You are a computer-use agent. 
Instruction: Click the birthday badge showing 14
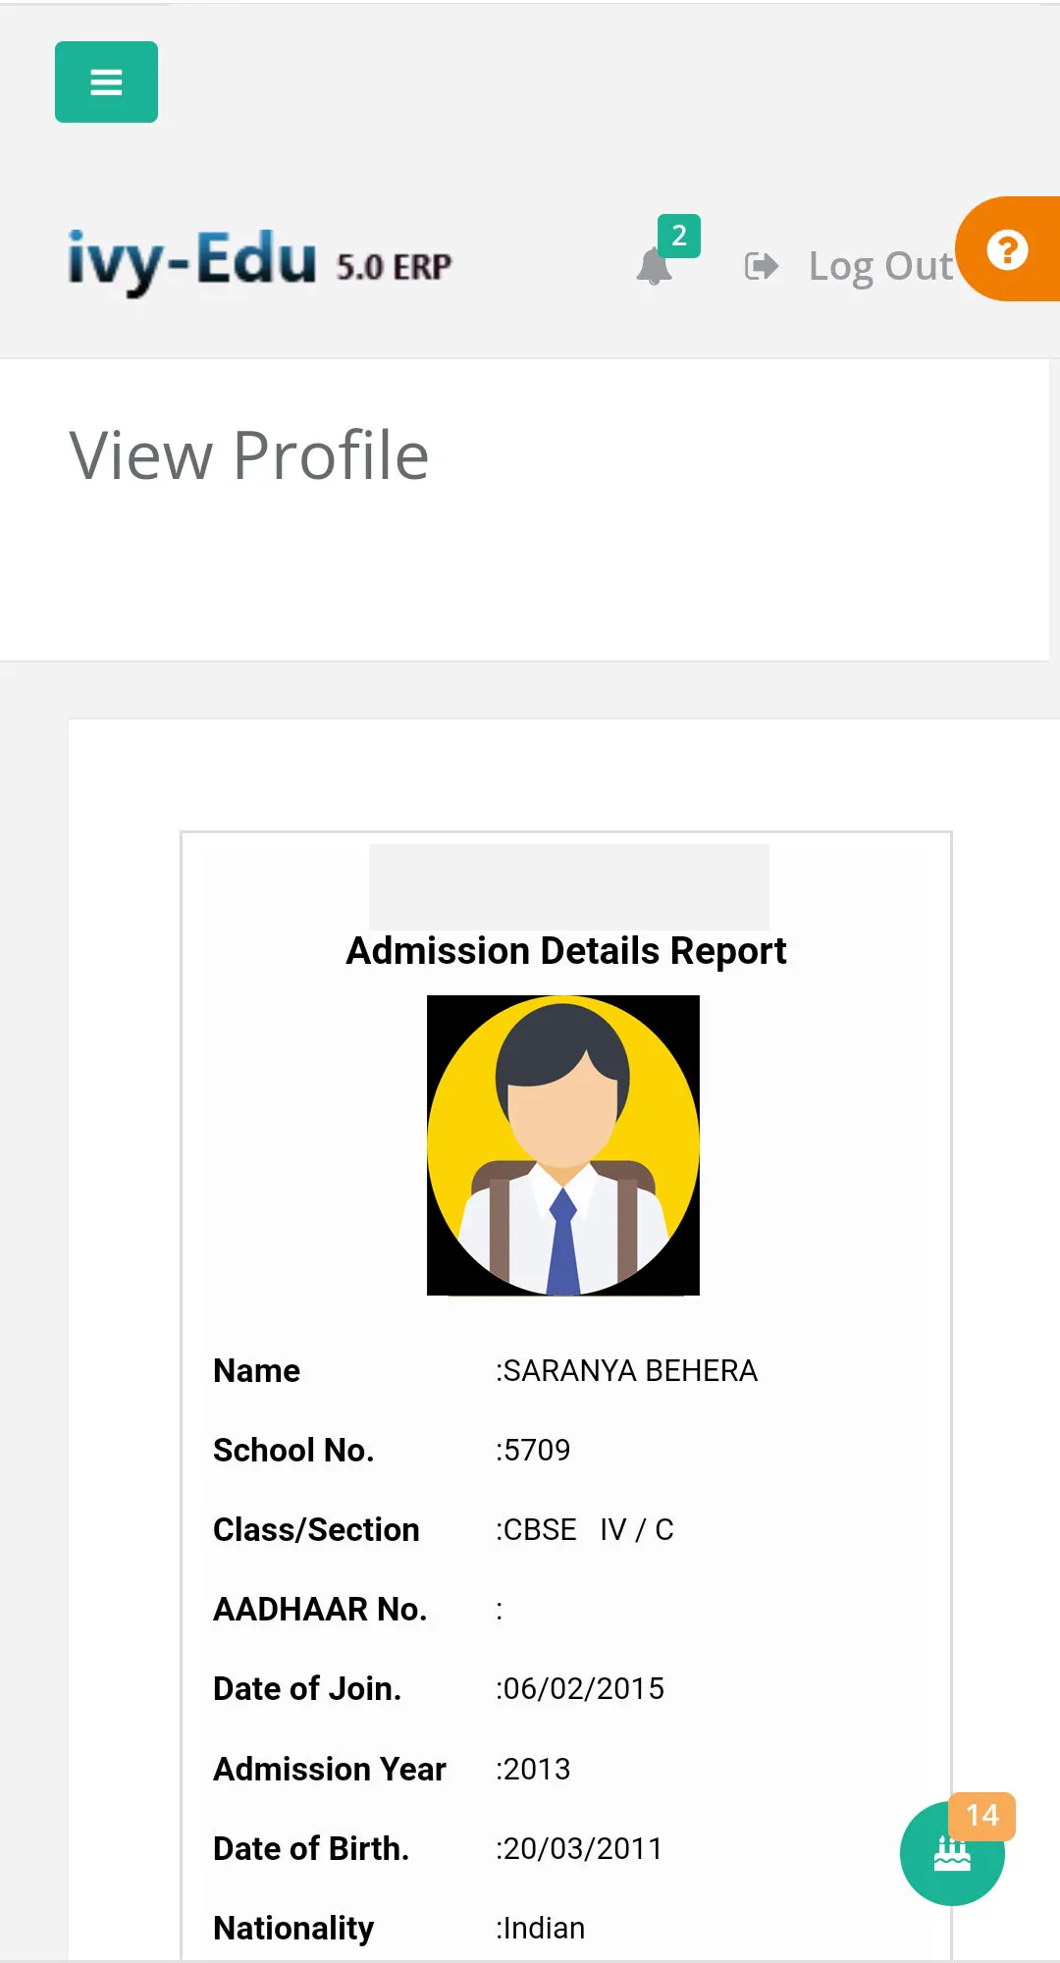[982, 1816]
